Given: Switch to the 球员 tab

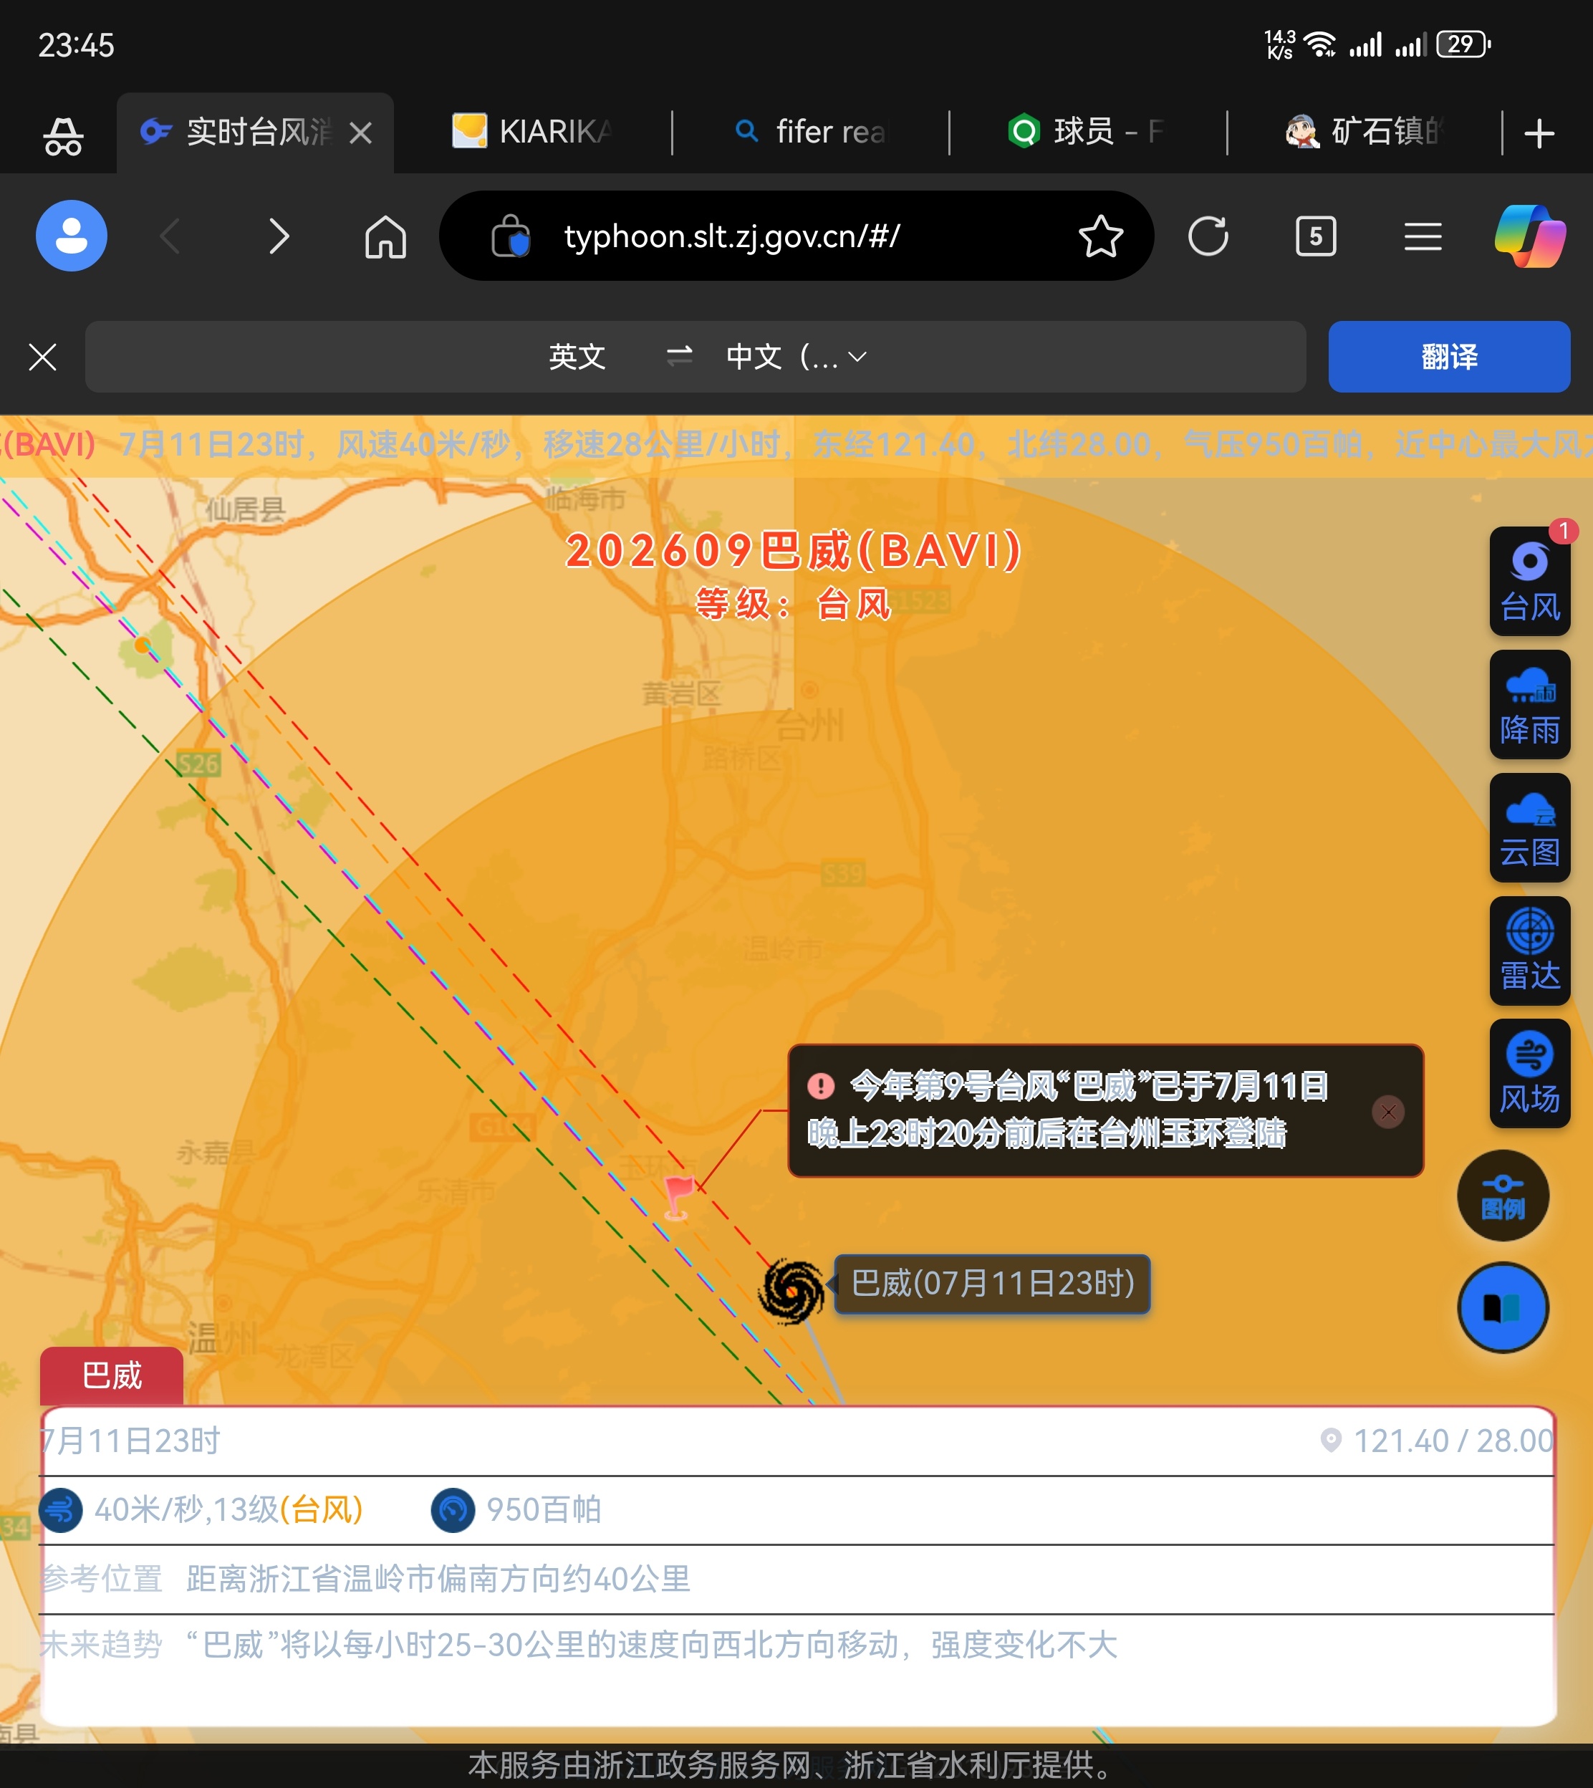Looking at the screenshot, I should pos(1088,132).
